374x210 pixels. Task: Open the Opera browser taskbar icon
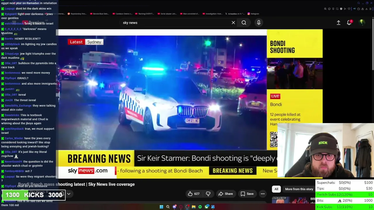(x=181, y=207)
